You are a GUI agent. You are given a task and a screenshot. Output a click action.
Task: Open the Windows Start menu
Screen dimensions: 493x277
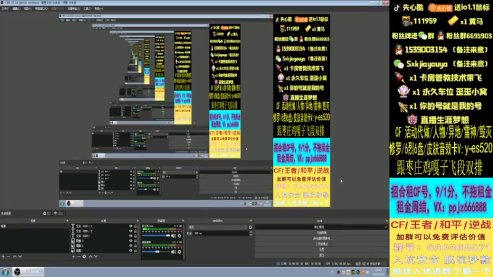[6, 272]
